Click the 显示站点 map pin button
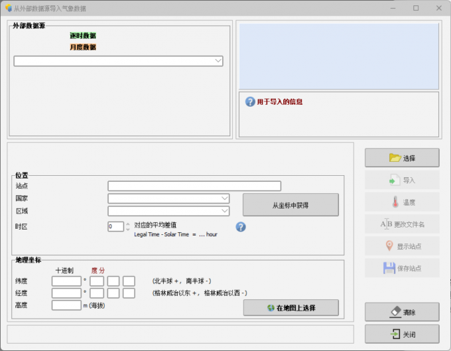 (x=402, y=246)
